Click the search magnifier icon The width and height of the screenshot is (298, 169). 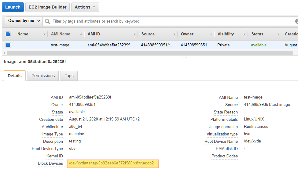pyautogui.click(x=47, y=21)
